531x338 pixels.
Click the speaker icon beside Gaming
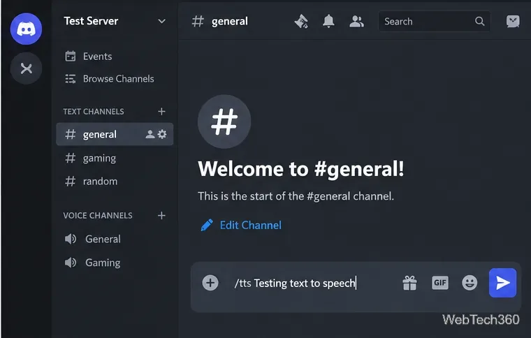[71, 263]
